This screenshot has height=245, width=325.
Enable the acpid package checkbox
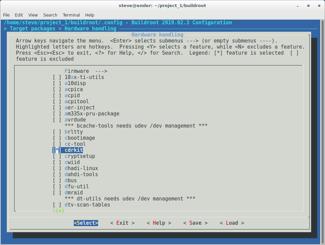coord(57,96)
